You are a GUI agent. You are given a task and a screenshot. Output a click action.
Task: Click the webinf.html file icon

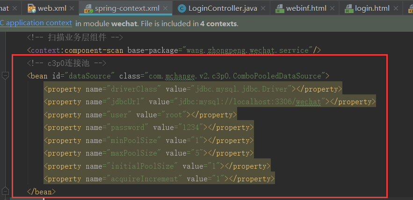click(279, 9)
